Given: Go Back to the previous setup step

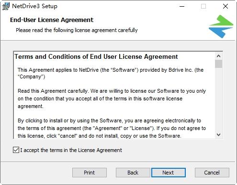Looking at the screenshot, I should (x=133, y=173).
